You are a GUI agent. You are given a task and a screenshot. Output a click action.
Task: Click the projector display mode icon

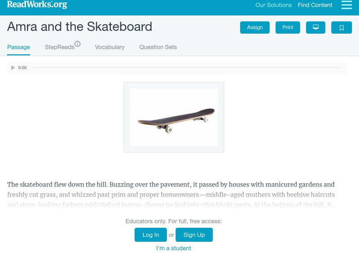[x=315, y=27]
